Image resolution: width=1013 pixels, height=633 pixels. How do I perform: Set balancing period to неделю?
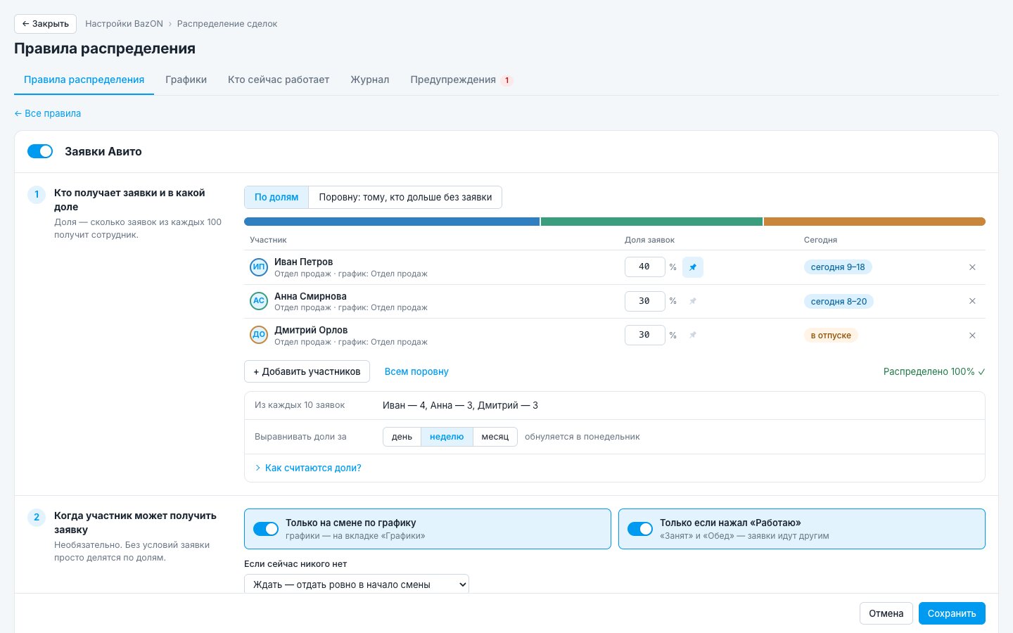tap(447, 437)
